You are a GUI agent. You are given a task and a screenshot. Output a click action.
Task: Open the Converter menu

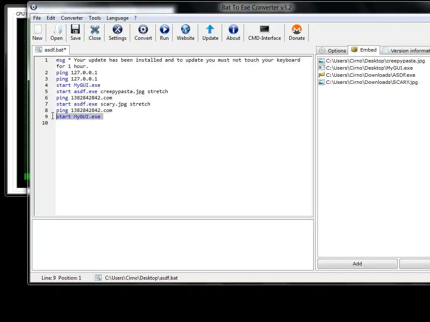tap(72, 18)
